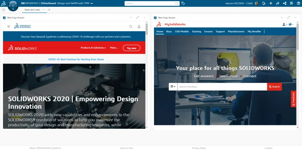Select Buzz in MySolidWorks nav

click(x=169, y=32)
